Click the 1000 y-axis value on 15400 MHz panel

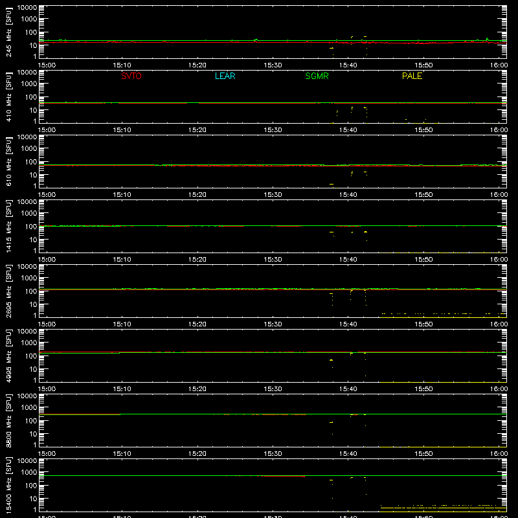point(29,473)
